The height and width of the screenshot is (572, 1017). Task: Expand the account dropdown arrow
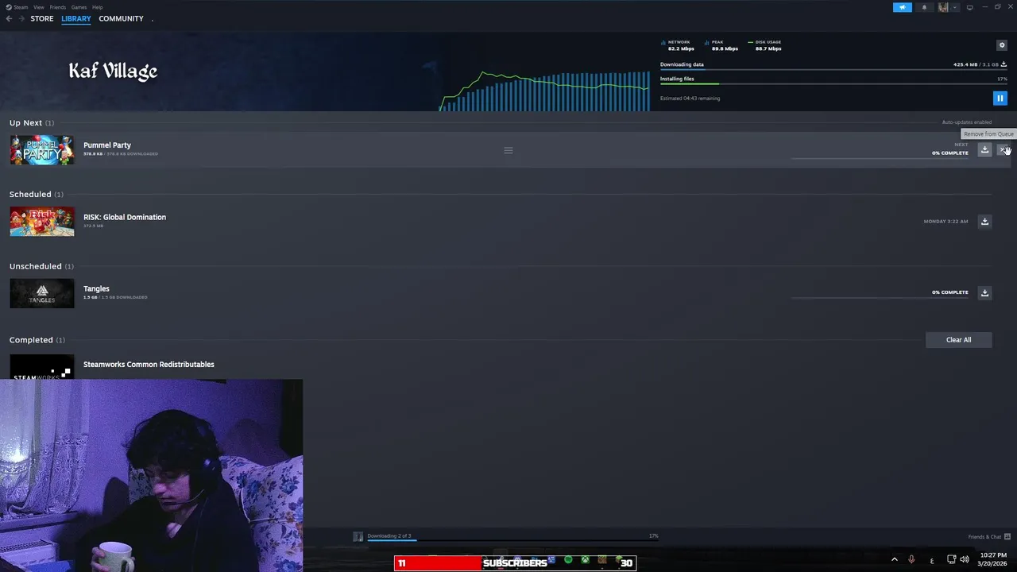click(955, 7)
